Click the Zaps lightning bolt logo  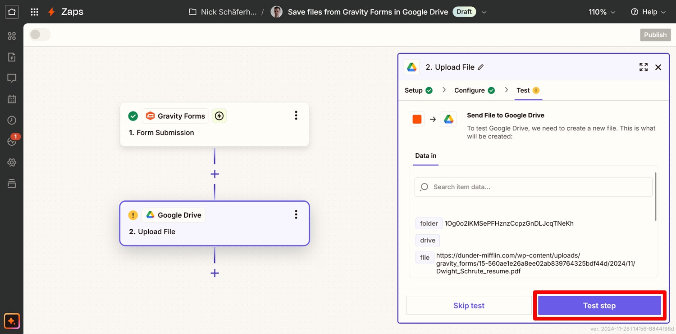pos(52,12)
